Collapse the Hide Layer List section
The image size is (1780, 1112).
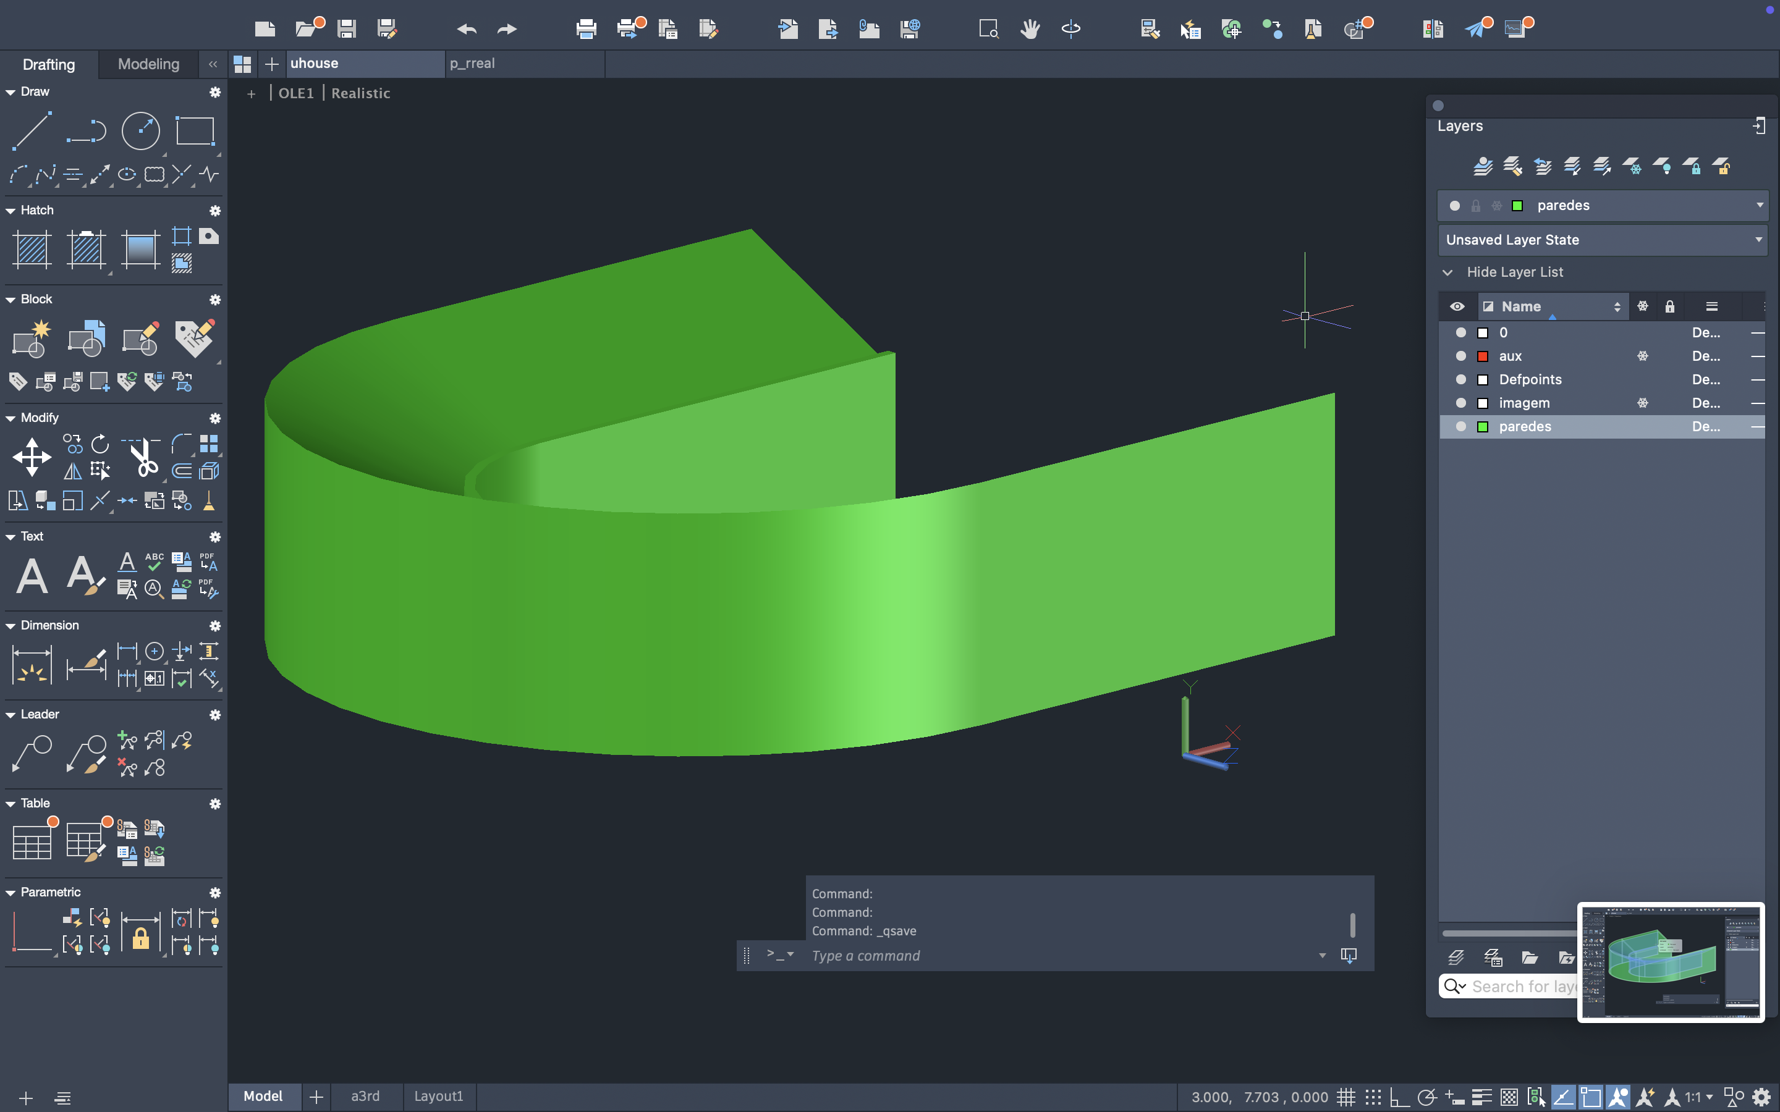1447,272
